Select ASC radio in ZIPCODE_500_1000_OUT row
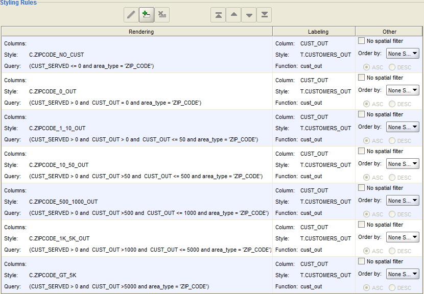Screen dimensions: 424x294 tap(366, 214)
